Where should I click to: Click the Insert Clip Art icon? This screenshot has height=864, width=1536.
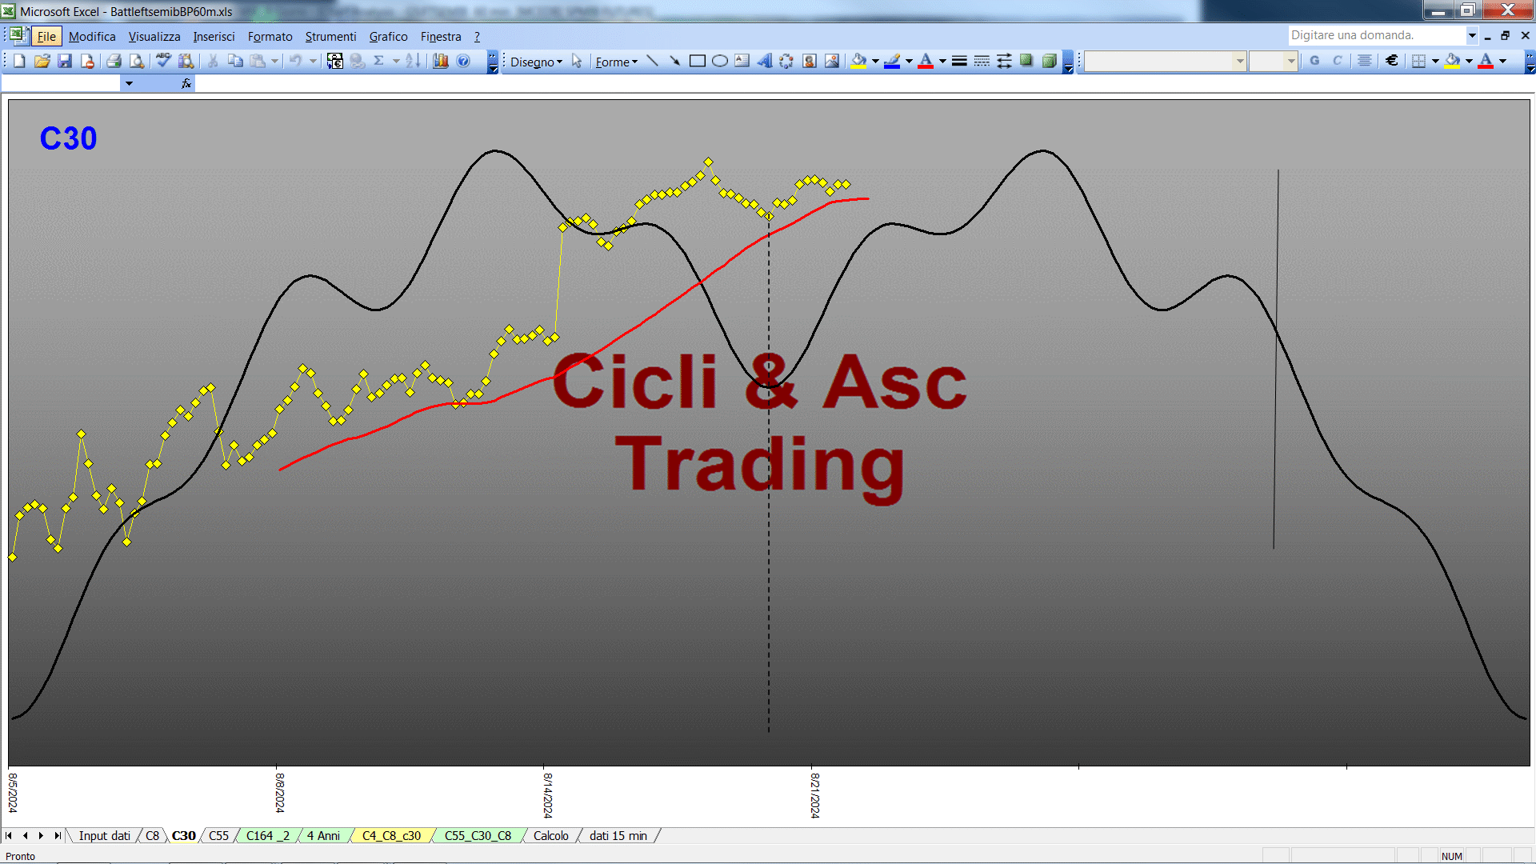point(809,61)
